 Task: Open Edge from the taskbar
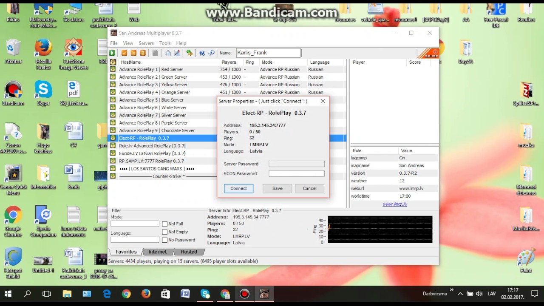[107, 294]
